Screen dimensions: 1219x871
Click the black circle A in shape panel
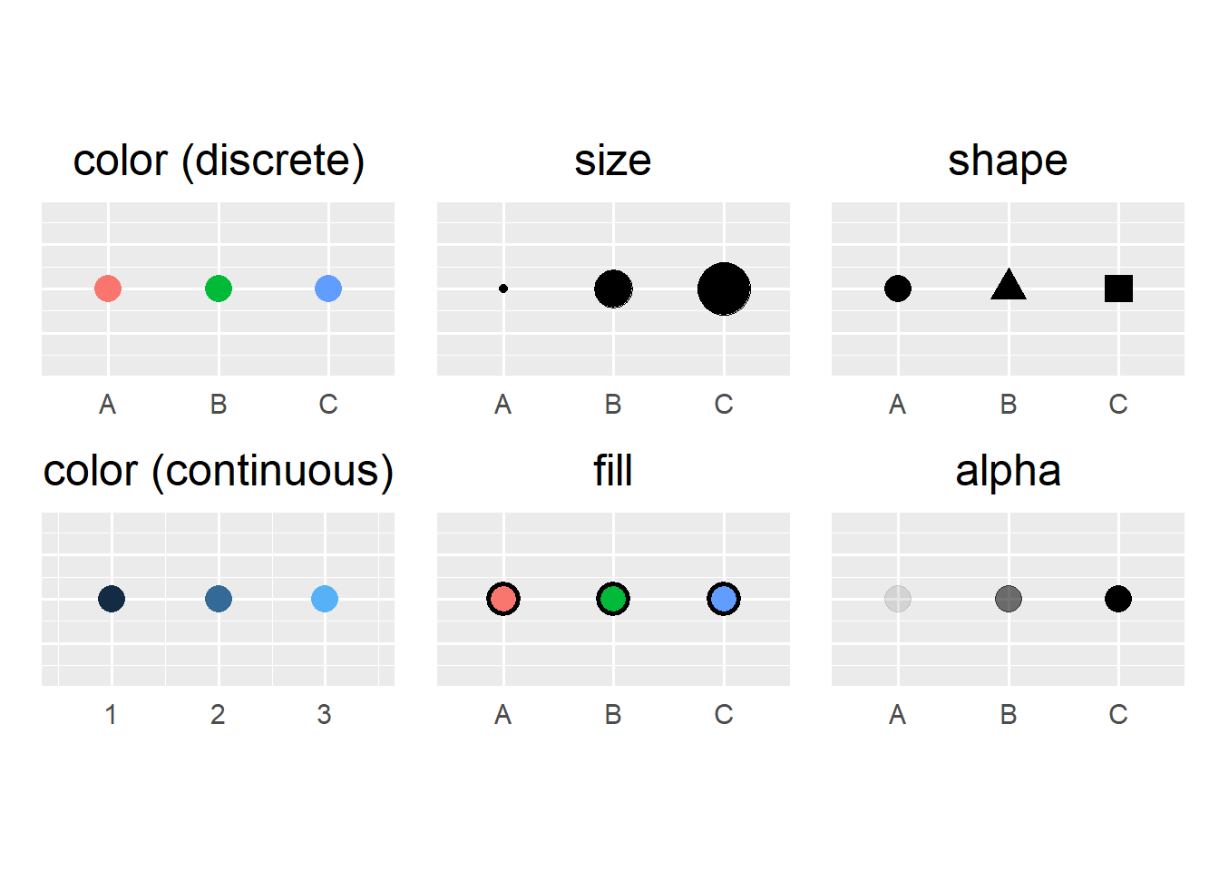pyautogui.click(x=898, y=289)
